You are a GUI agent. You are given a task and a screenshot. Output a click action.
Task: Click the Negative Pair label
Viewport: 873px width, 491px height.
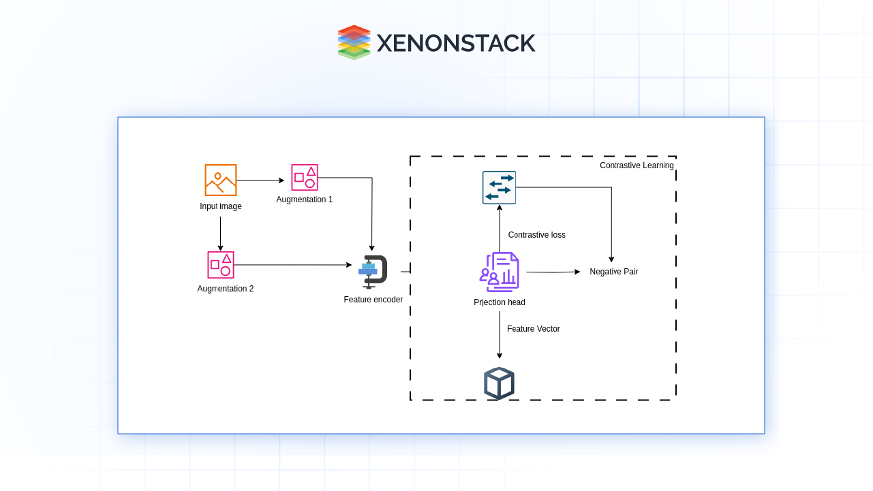(614, 272)
